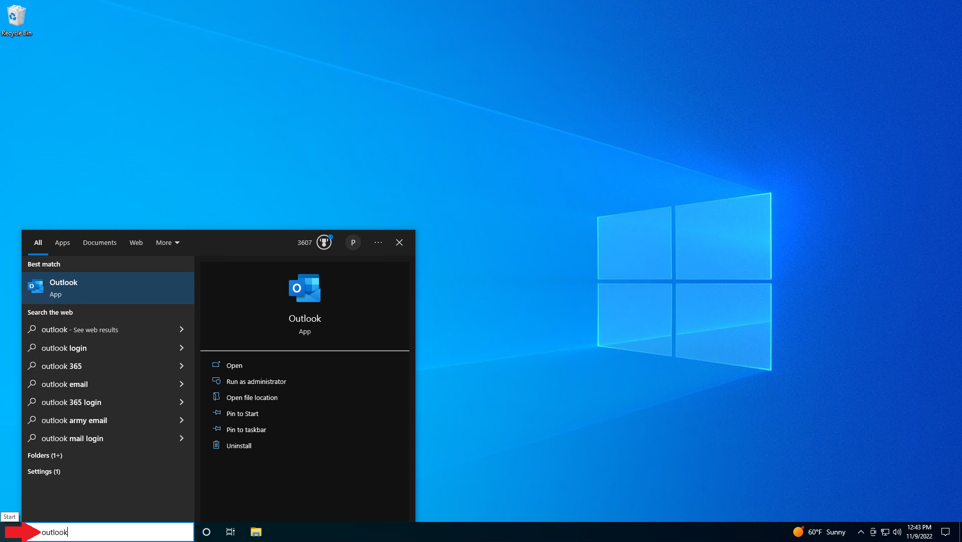The height and width of the screenshot is (542, 962).
Task: Open the account profile 'P' icon
Action: point(353,242)
